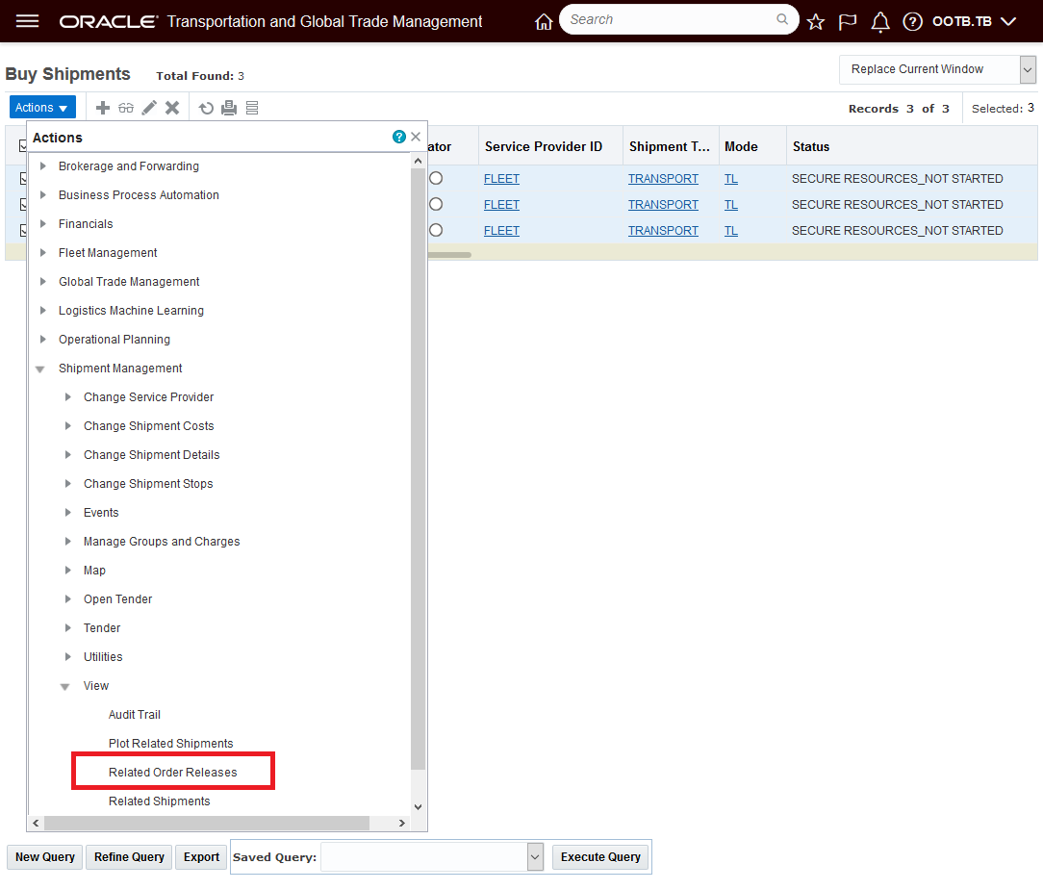
Task: Expand Change Service Provider
Action: click(68, 397)
